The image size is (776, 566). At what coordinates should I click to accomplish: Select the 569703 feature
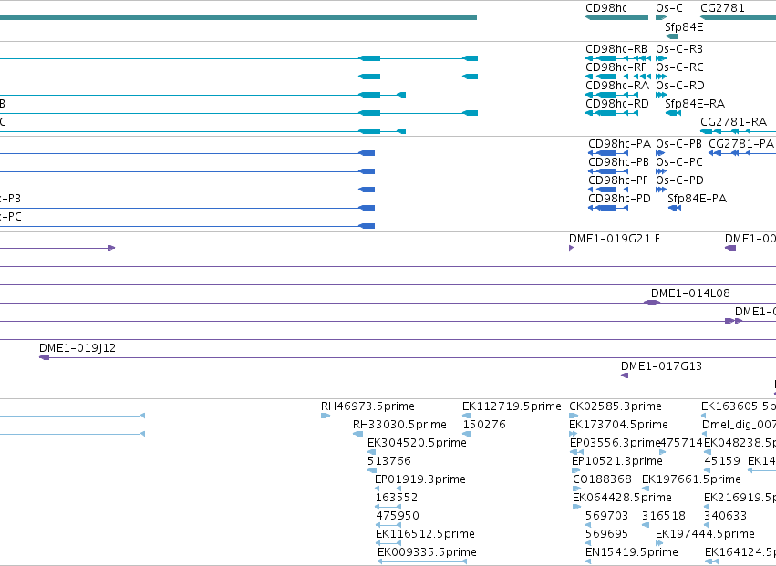(x=588, y=525)
